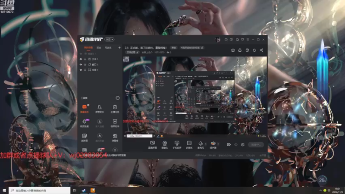Open stream settings gear beside start button
345x194 pixels.
[243, 144]
